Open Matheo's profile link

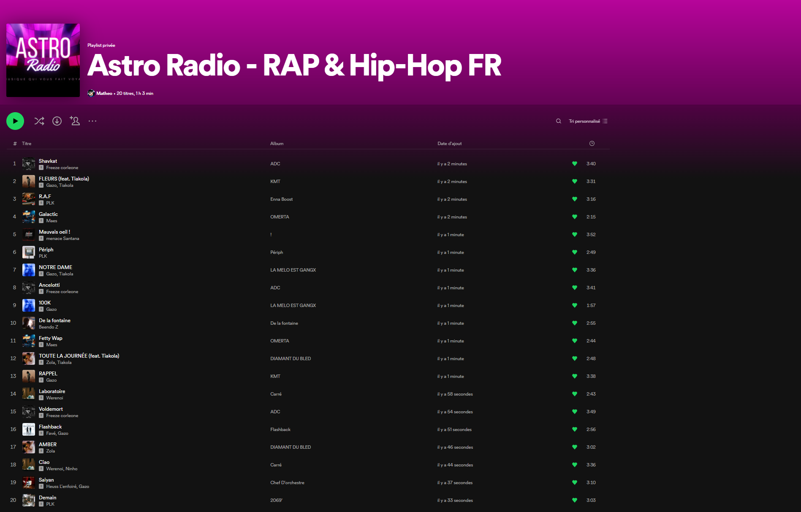pyautogui.click(x=104, y=93)
